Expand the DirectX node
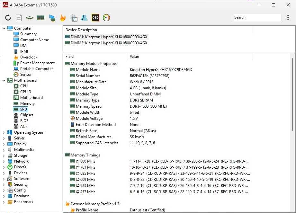The image size is (296, 213). [4, 167]
